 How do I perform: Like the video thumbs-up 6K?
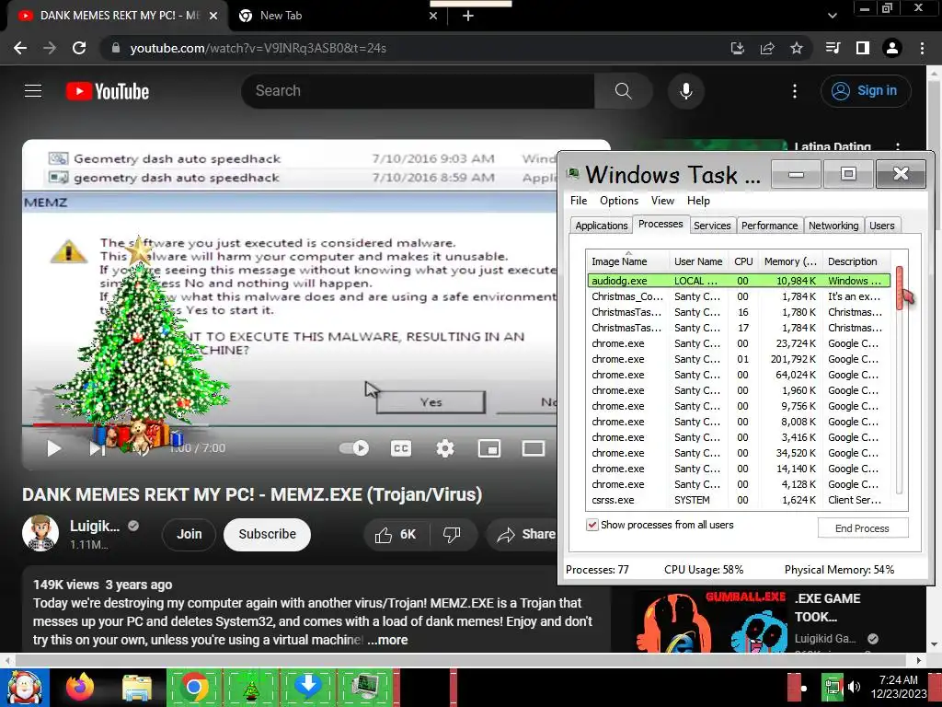396,535
